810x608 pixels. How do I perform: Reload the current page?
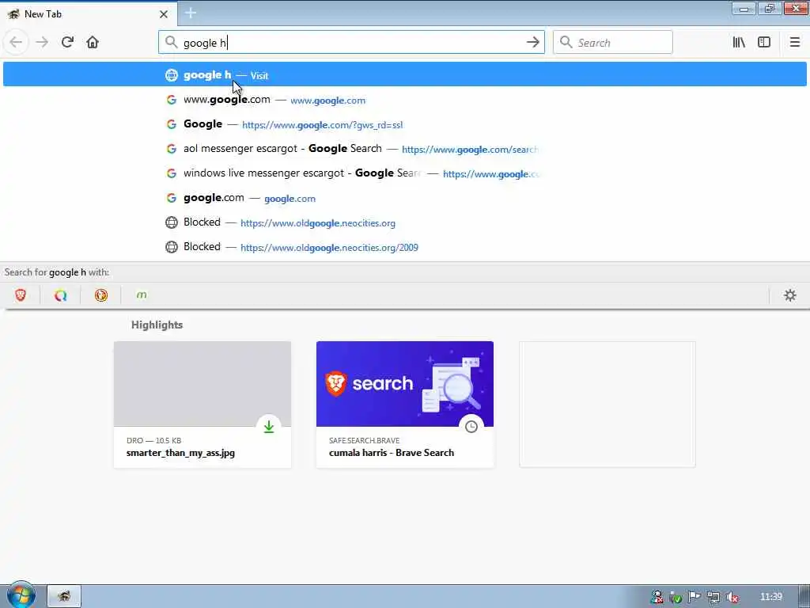click(x=68, y=43)
